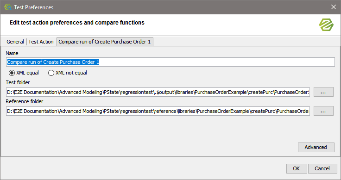This screenshot has width=341, height=180.
Task: Select the Compare run of Create Purchase Order 1 tab
Action: coord(105,42)
